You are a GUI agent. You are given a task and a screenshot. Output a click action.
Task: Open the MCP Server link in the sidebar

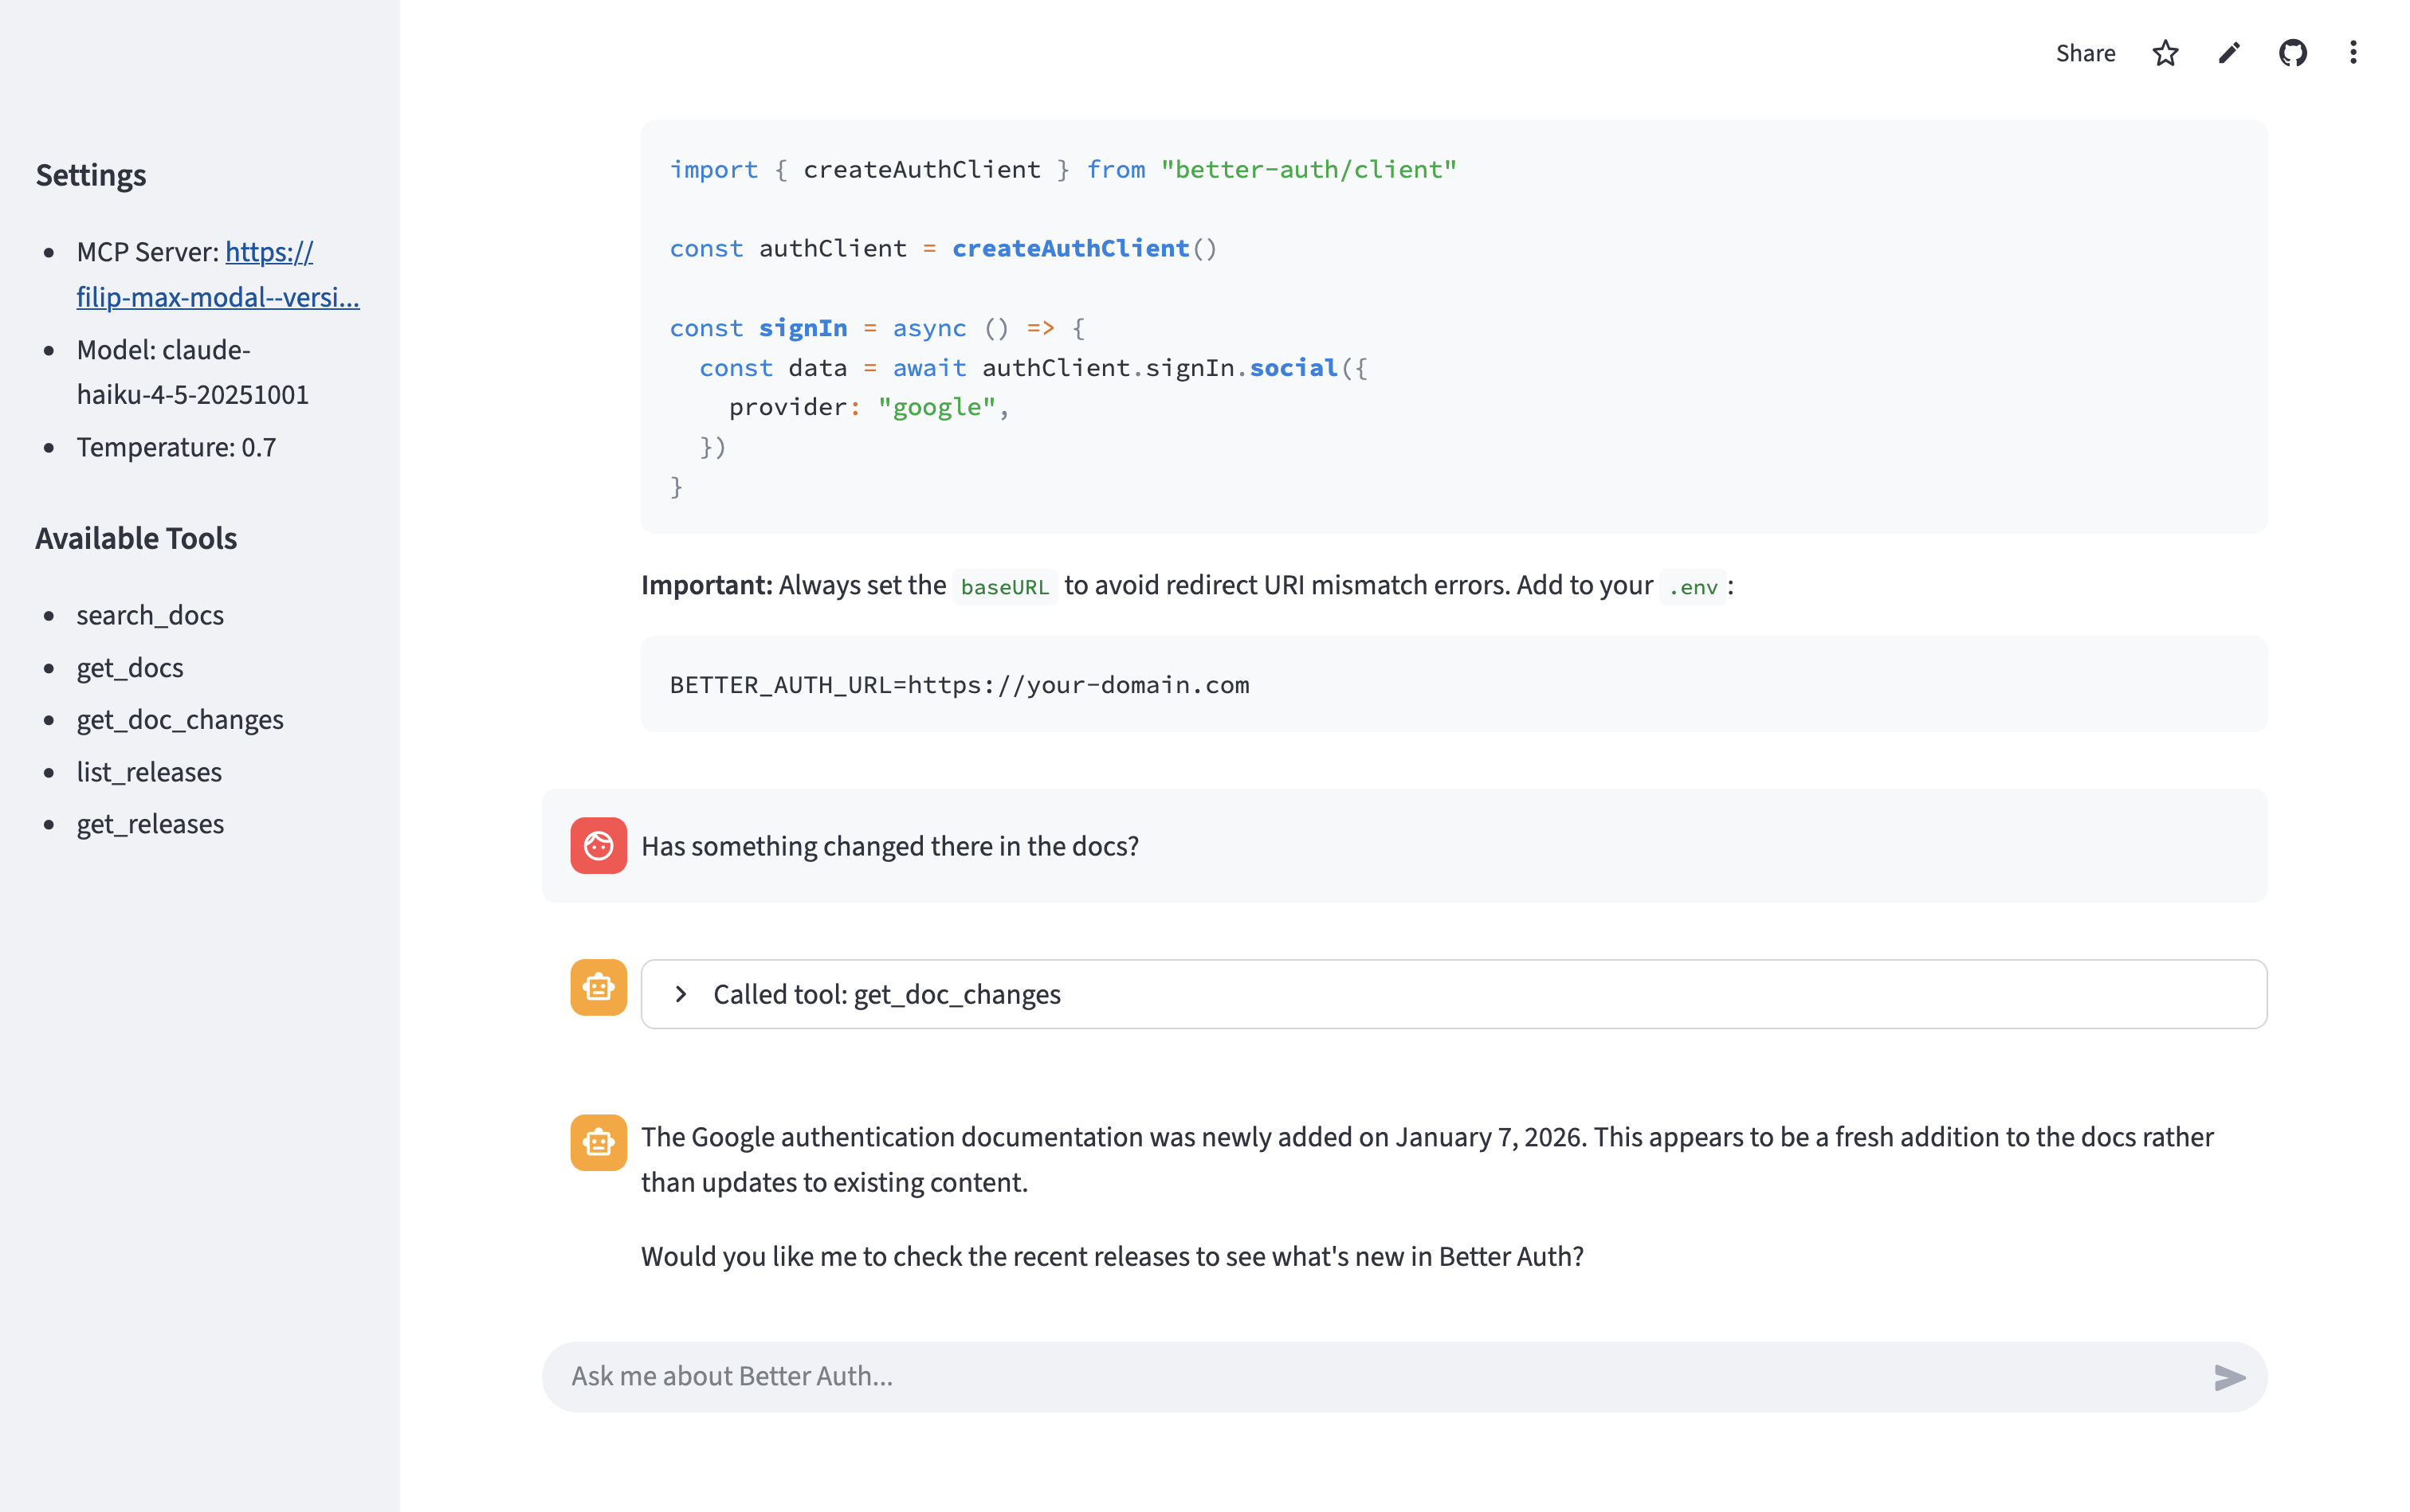[x=218, y=274]
